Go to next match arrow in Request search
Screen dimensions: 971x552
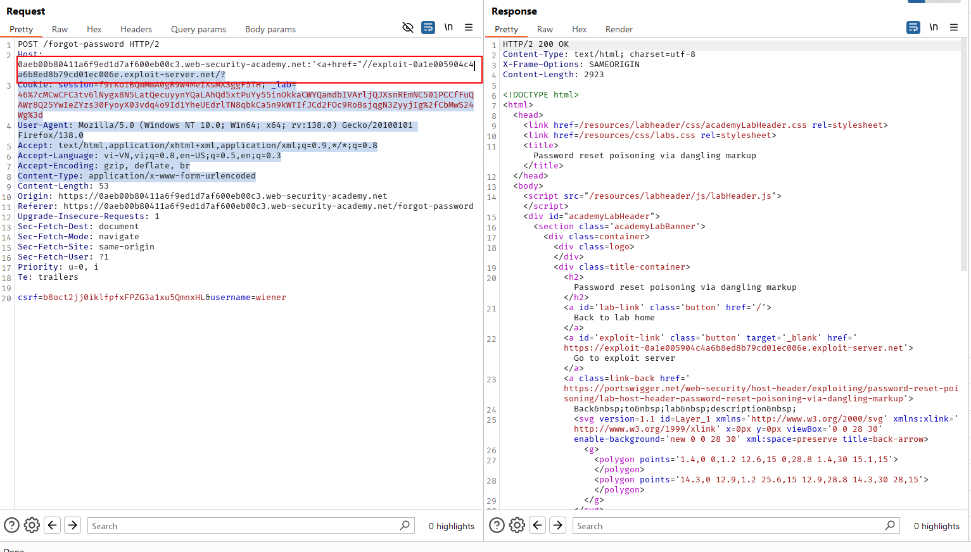tap(73, 525)
